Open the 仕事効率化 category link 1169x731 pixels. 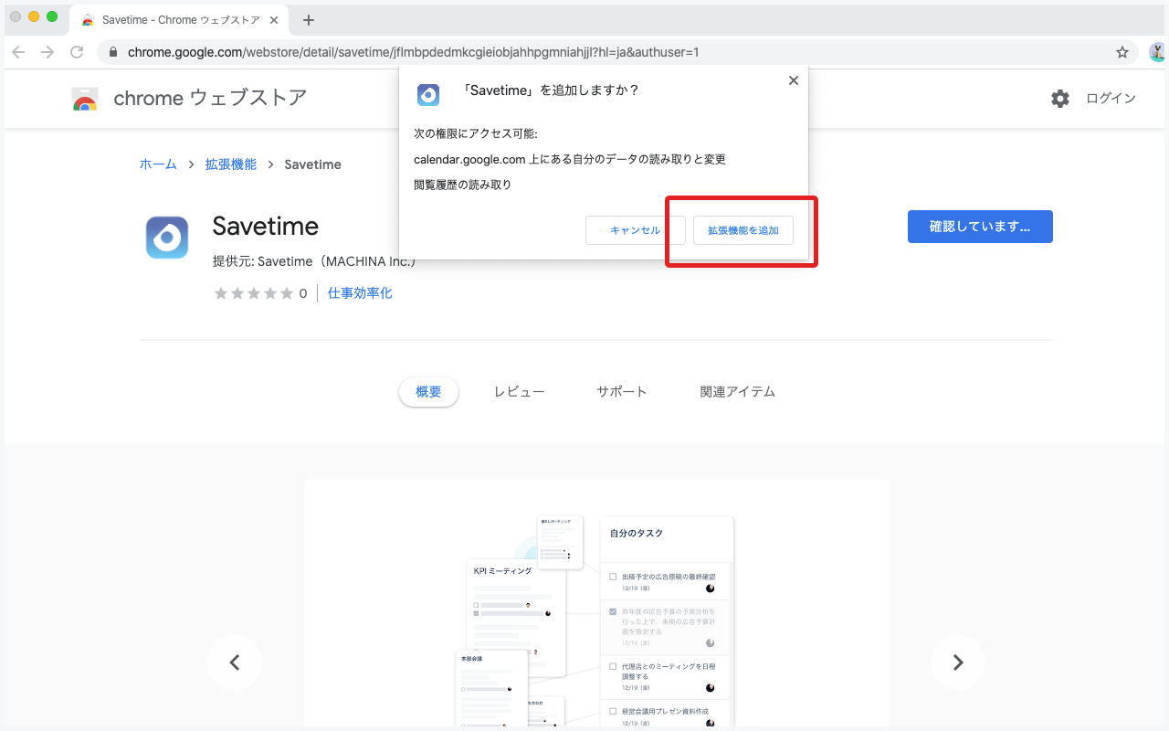point(360,293)
